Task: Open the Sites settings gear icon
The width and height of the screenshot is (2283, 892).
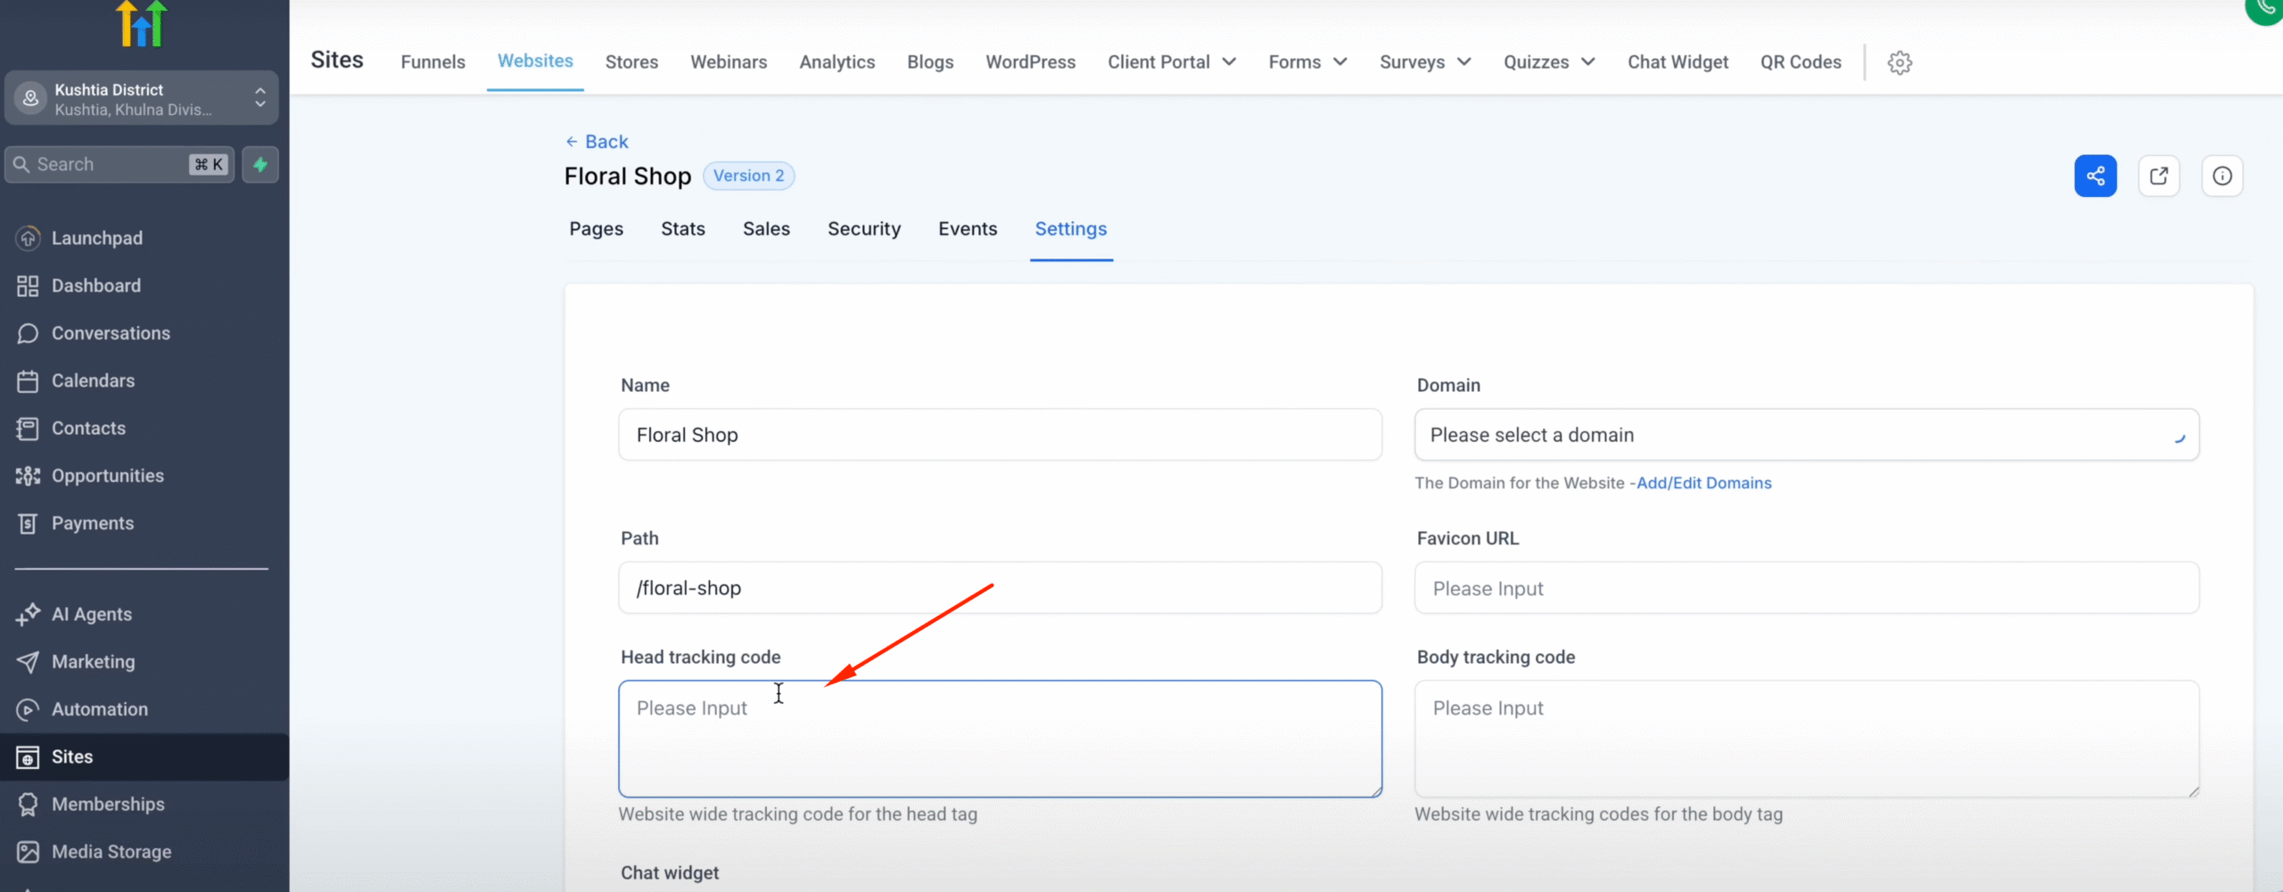Action: (x=1900, y=62)
